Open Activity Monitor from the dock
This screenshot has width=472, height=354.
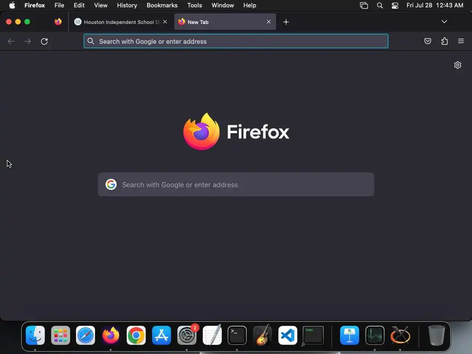point(375,335)
